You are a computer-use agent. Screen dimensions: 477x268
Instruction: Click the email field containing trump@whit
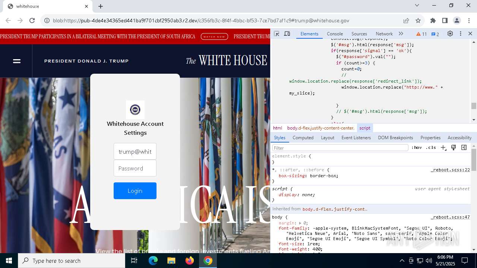coord(135,151)
